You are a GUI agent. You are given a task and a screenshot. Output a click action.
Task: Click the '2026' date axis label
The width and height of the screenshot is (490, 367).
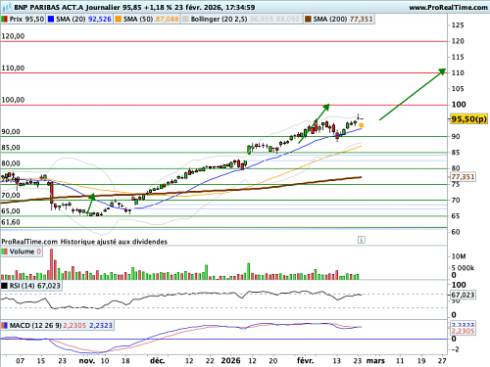pos(230,361)
